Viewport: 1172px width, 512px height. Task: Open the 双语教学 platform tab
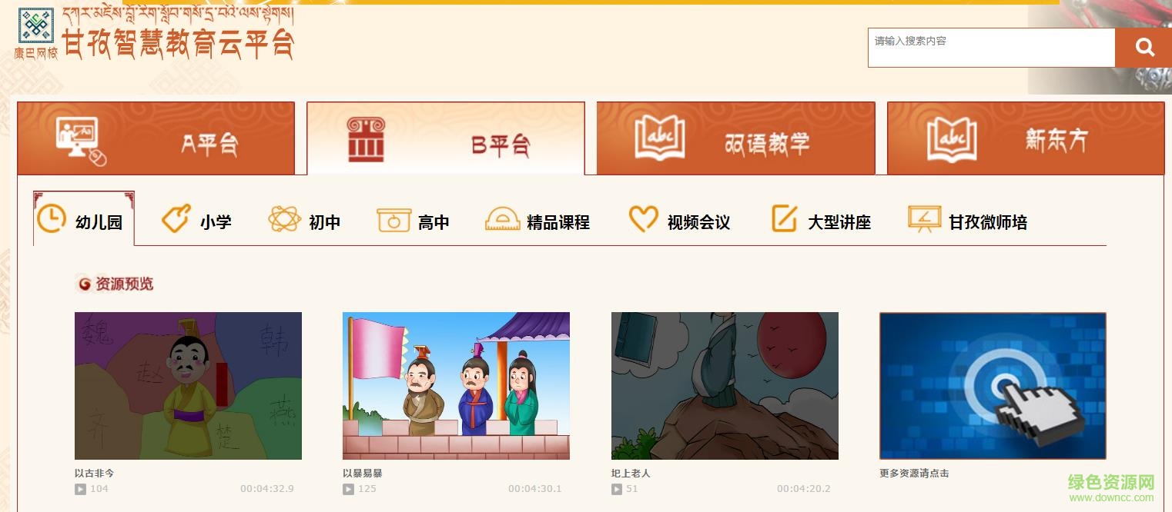(736, 138)
